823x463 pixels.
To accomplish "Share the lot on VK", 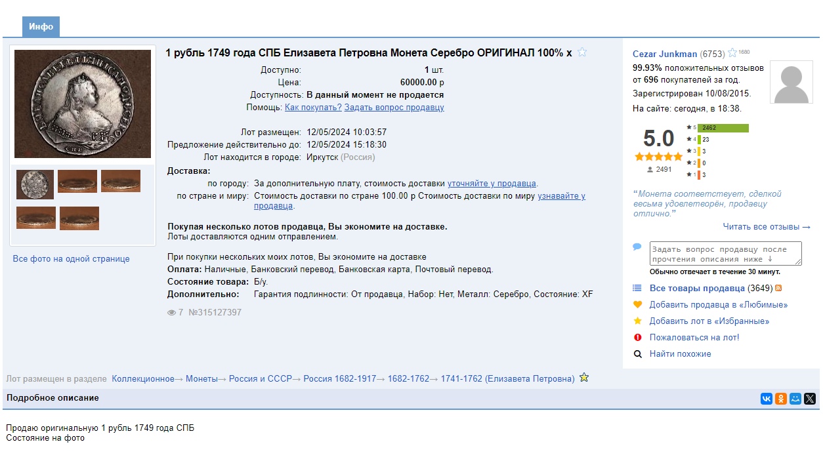I will click(767, 399).
